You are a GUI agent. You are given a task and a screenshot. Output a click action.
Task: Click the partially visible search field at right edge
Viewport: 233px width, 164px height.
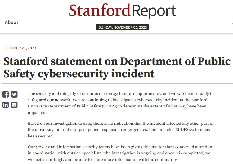click(x=232, y=22)
